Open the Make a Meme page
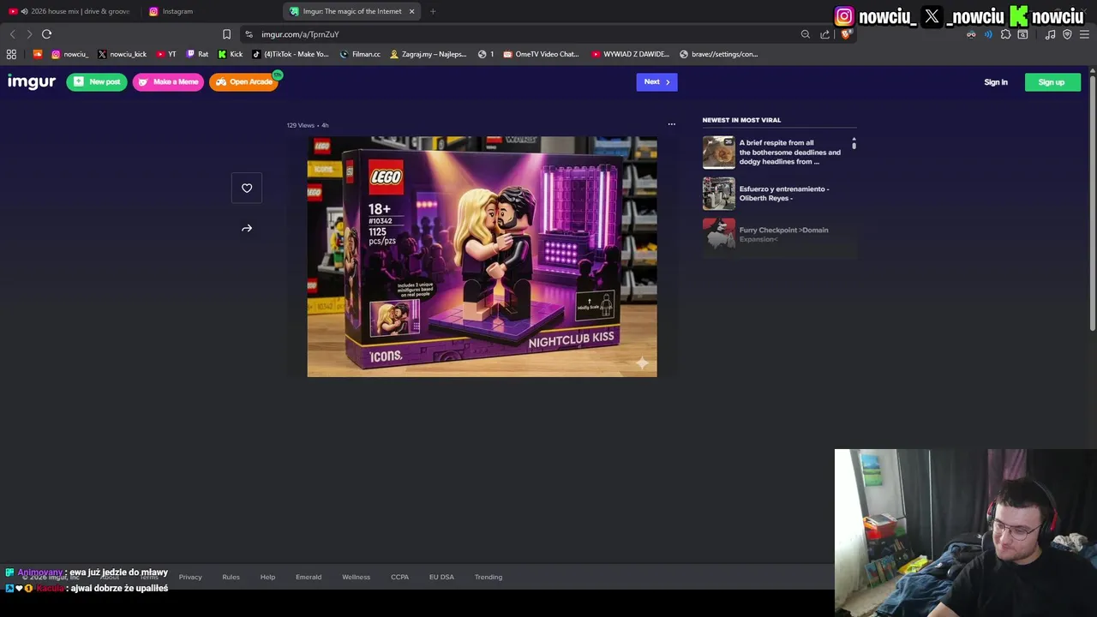Screen dimensions: 1097x617 [x=168, y=81]
